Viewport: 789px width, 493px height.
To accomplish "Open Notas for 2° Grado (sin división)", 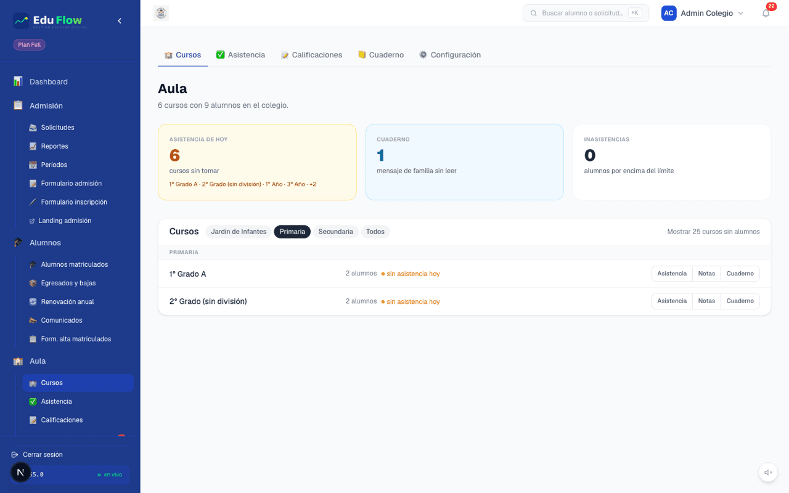I will pyautogui.click(x=706, y=301).
